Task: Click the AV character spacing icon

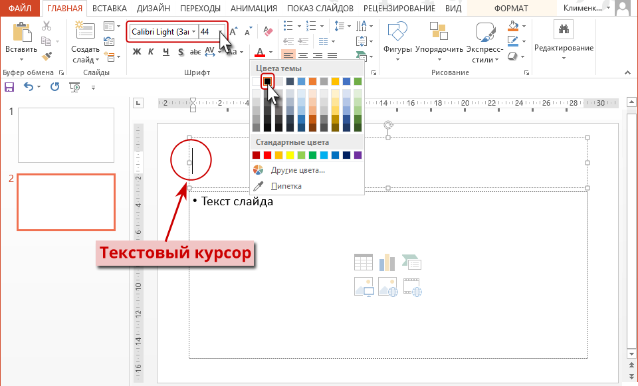Action: pyautogui.click(x=209, y=52)
